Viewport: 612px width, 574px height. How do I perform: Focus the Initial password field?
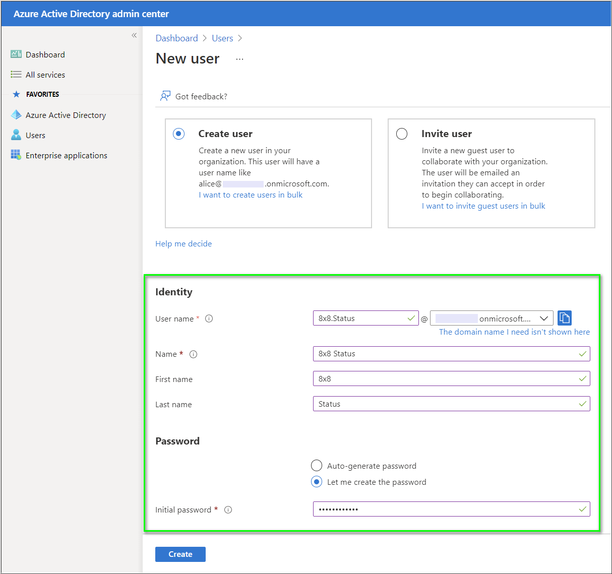click(x=451, y=509)
